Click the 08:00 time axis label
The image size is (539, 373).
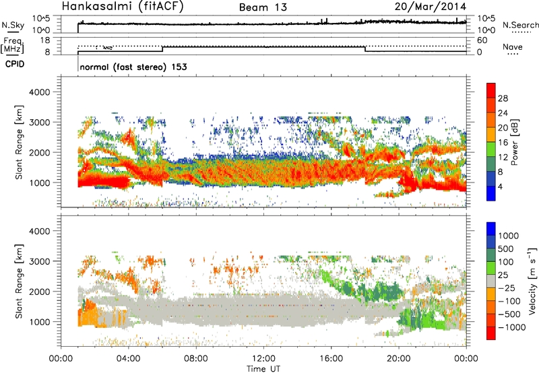coord(196,359)
